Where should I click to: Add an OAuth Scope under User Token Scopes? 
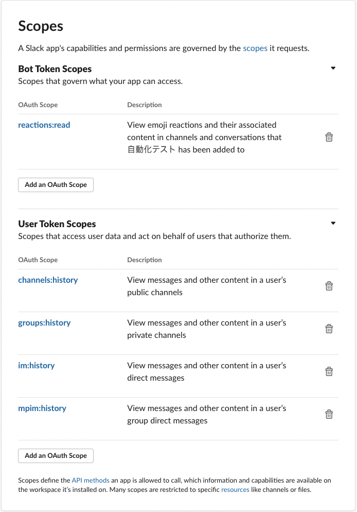(56, 456)
